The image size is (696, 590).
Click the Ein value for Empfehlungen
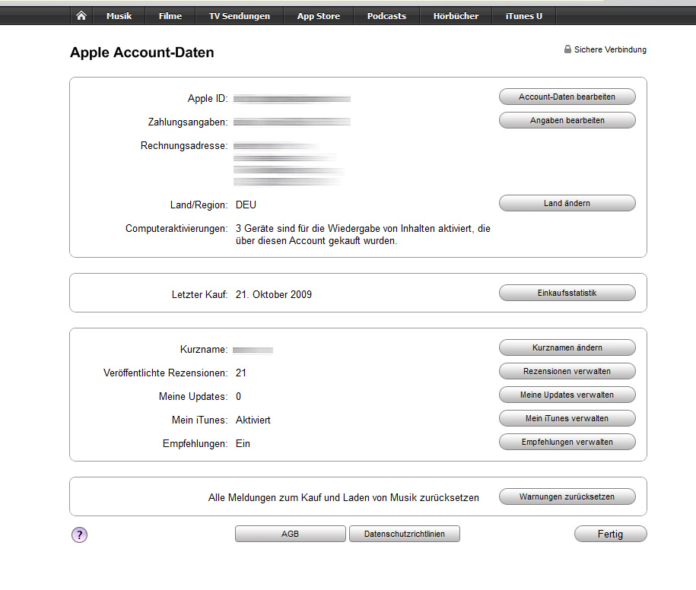[x=243, y=443]
